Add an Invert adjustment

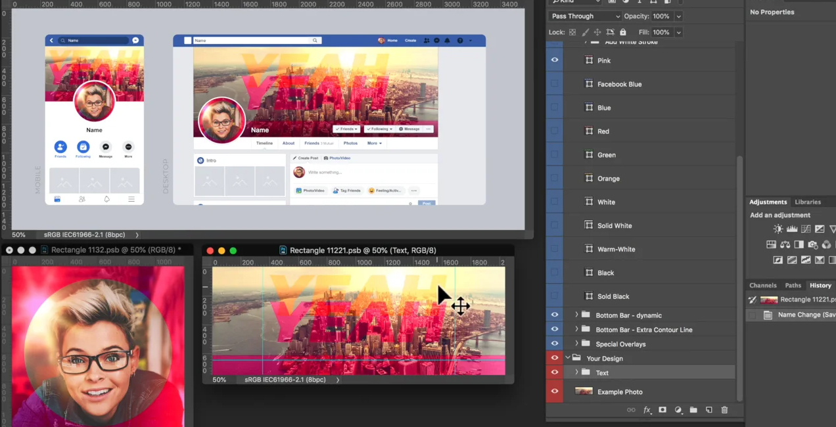[x=778, y=260]
